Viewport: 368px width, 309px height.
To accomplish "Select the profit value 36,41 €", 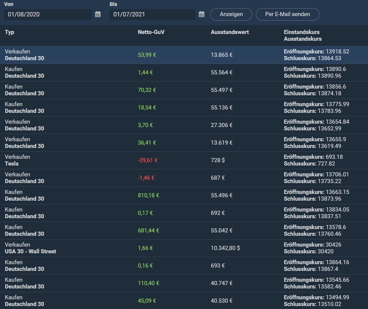I will 147,143.
